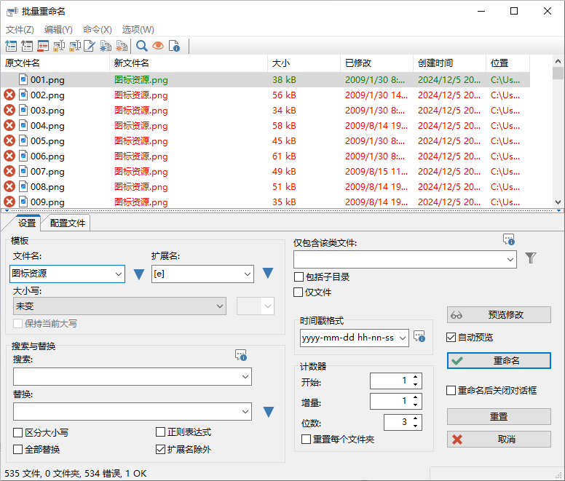Enable the 包括子目录 checkbox
Screen dimensions: 565x481
click(x=299, y=277)
